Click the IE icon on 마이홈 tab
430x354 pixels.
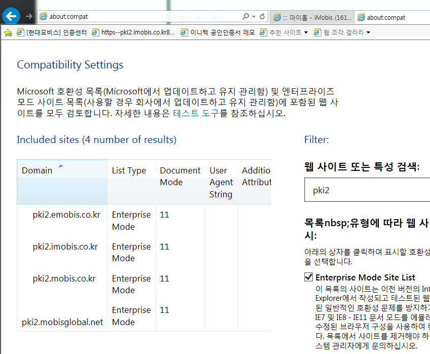(277, 17)
